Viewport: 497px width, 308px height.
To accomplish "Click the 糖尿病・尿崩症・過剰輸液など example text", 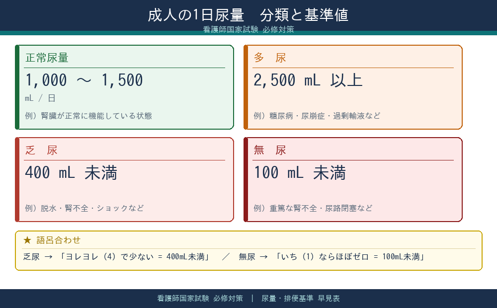I will click(317, 116).
